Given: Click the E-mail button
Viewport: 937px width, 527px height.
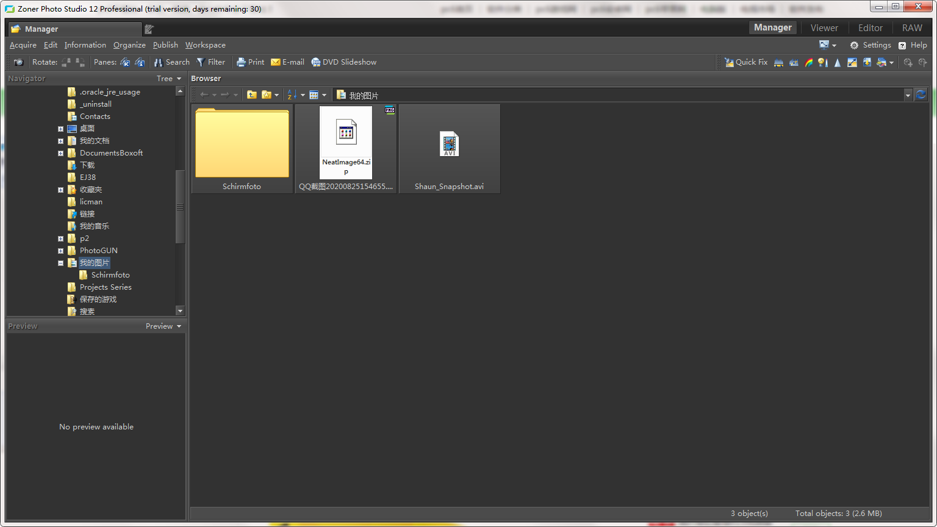Looking at the screenshot, I should (x=287, y=62).
